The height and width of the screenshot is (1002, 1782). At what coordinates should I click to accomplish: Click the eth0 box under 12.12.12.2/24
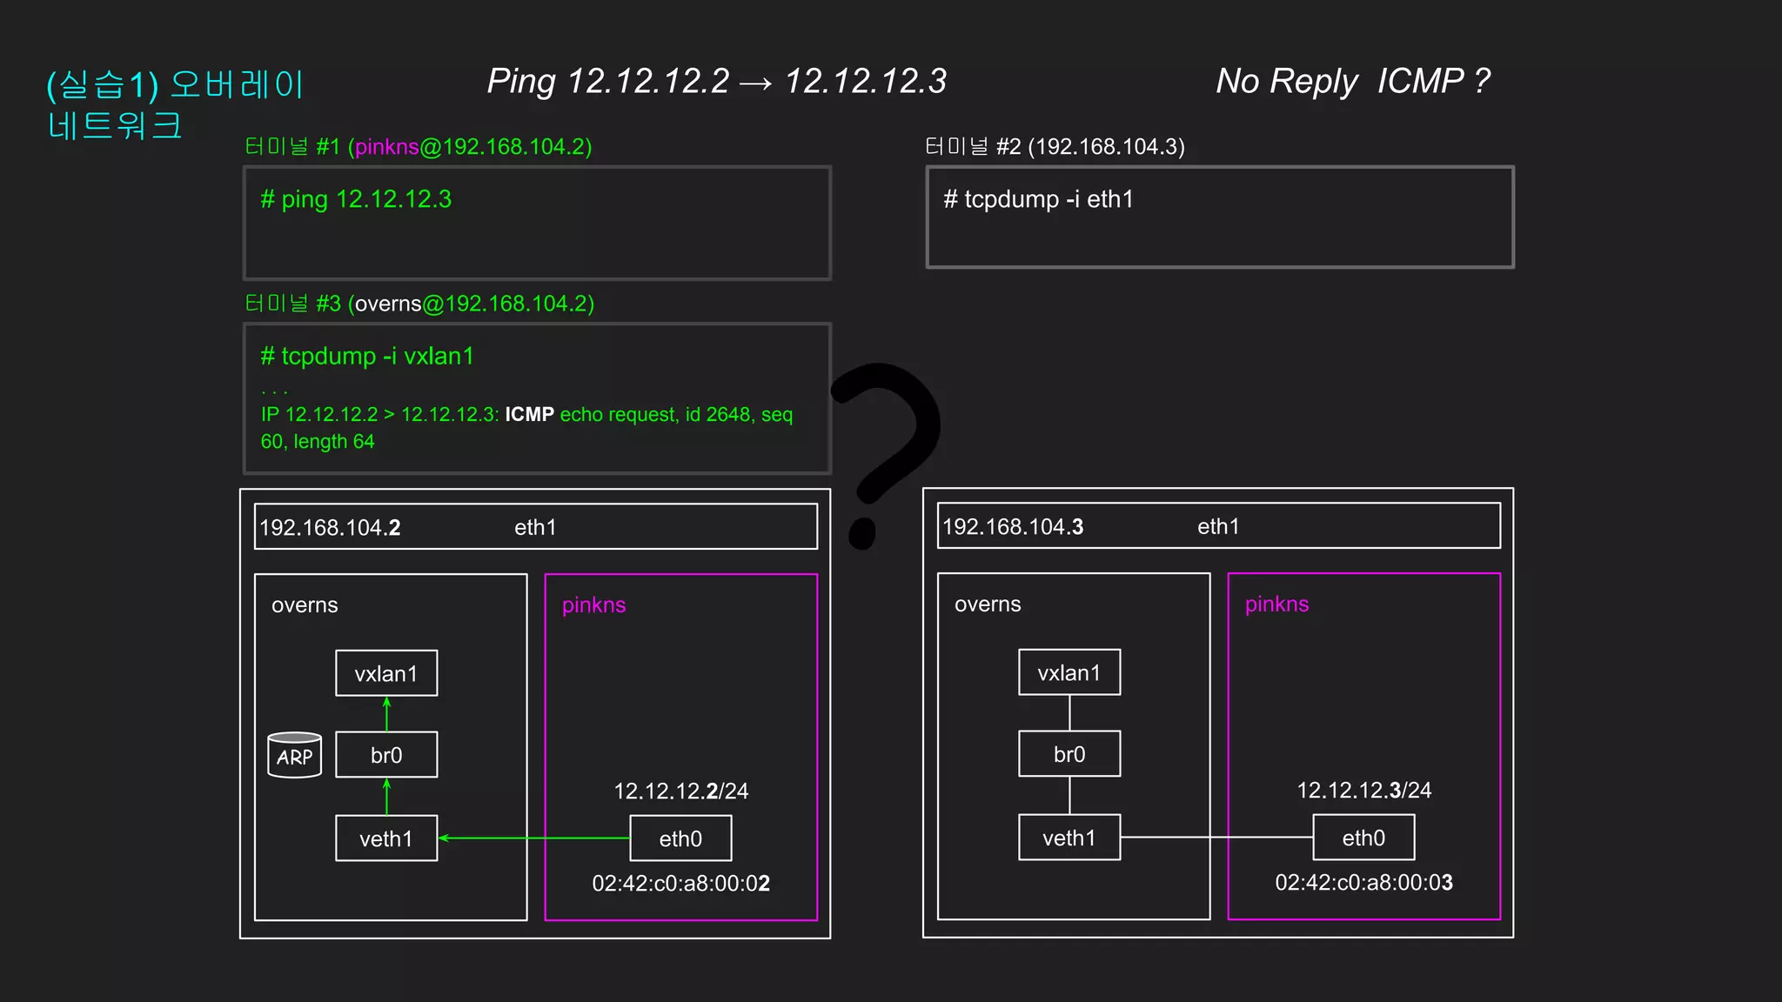click(680, 838)
